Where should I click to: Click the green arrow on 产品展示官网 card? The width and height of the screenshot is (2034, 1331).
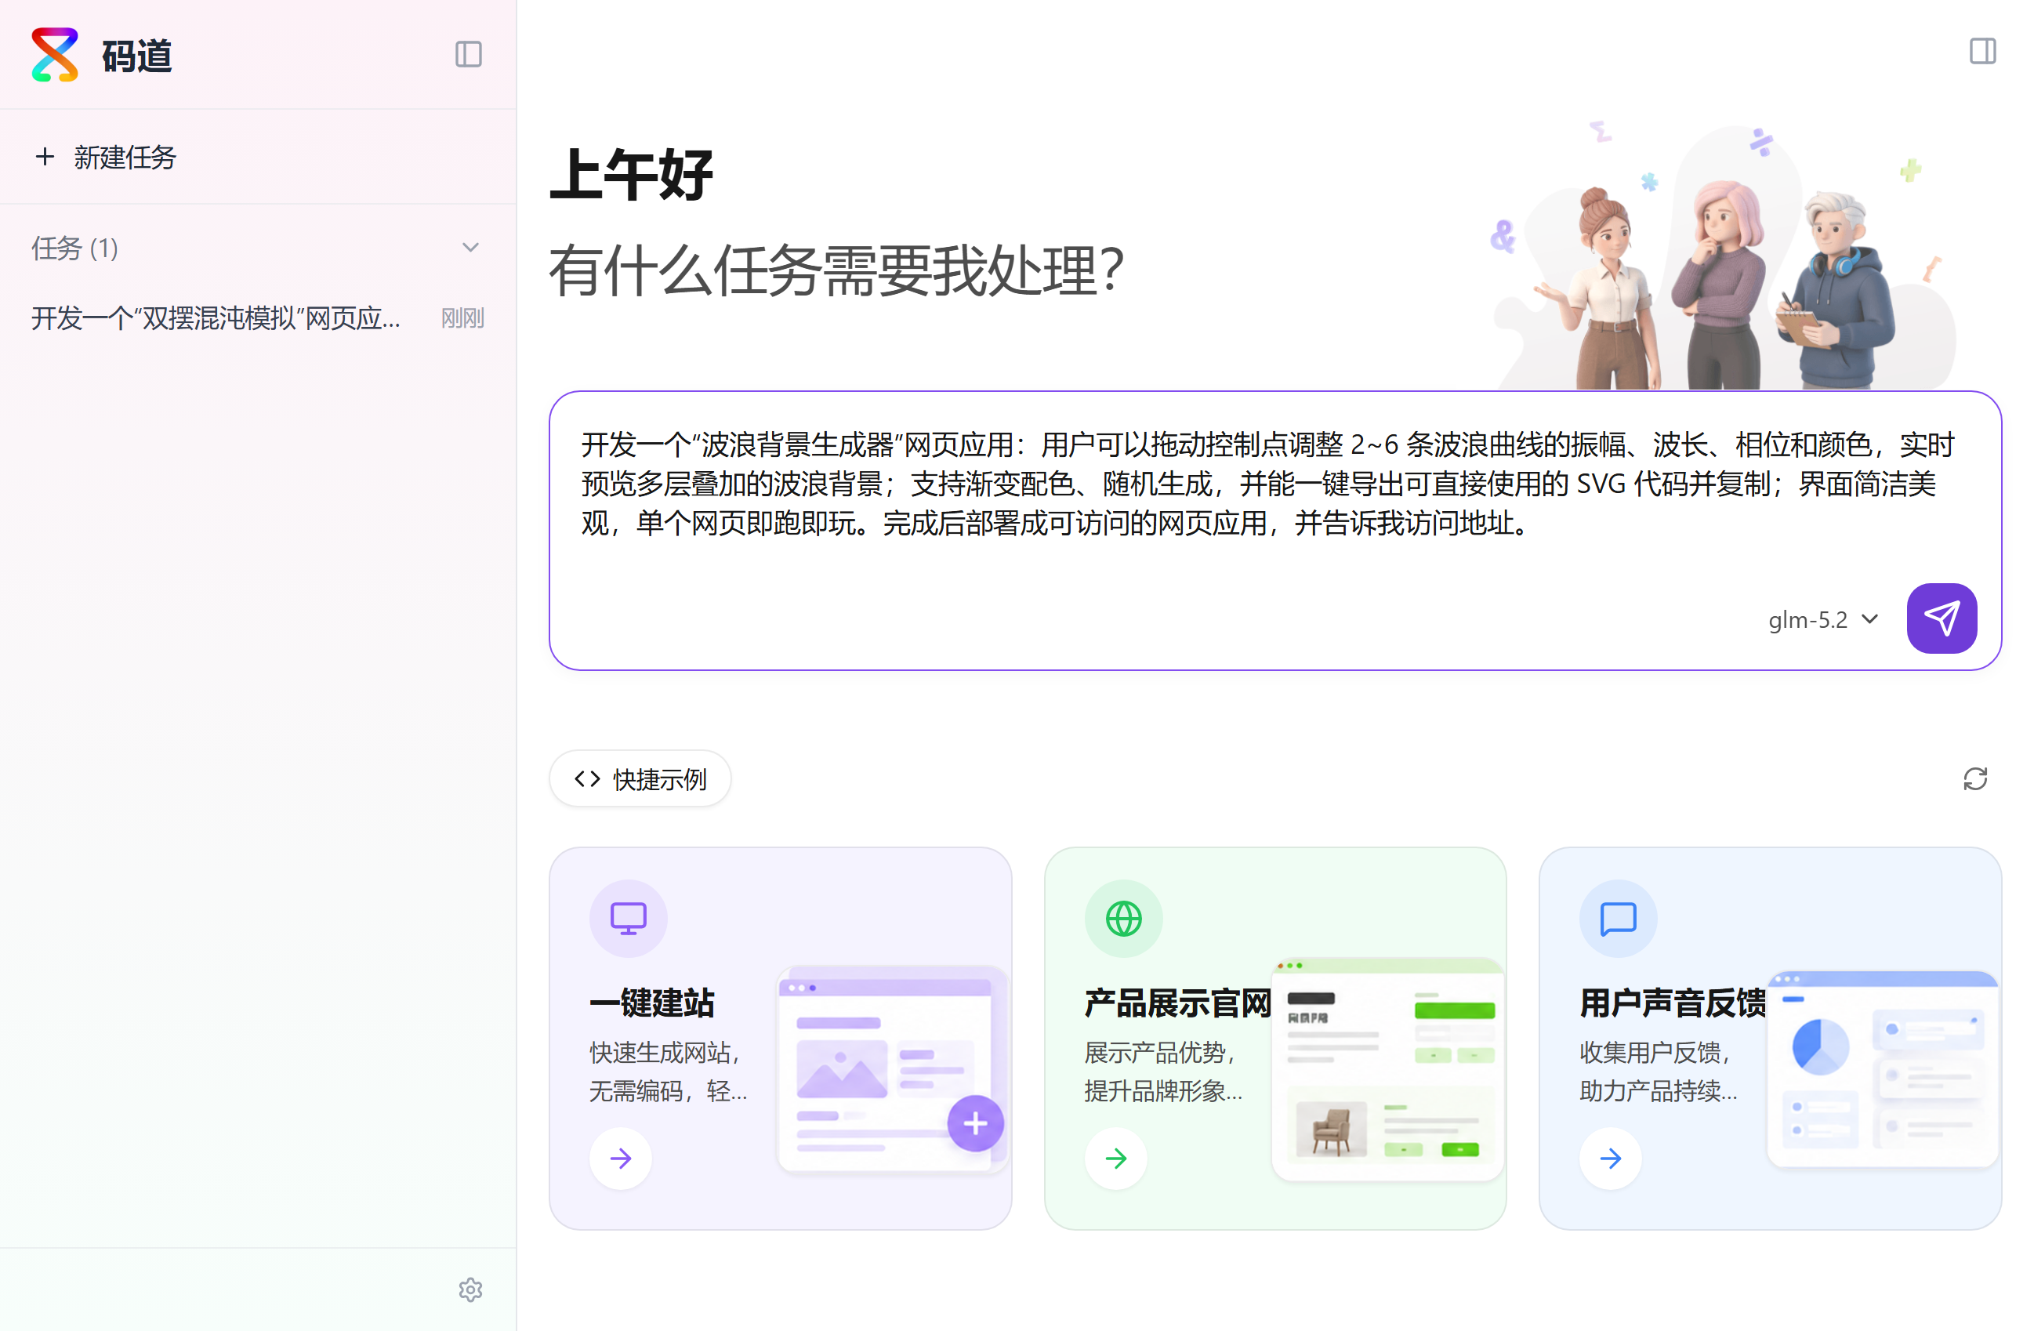(x=1115, y=1159)
